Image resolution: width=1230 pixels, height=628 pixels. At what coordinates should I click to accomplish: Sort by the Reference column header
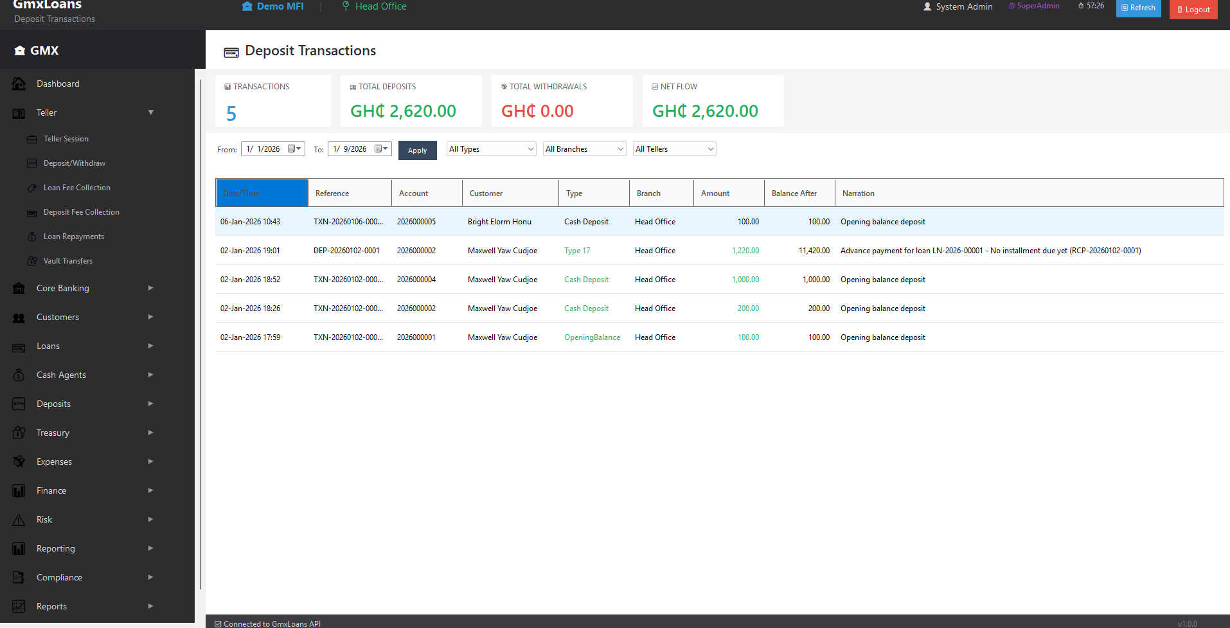point(350,193)
